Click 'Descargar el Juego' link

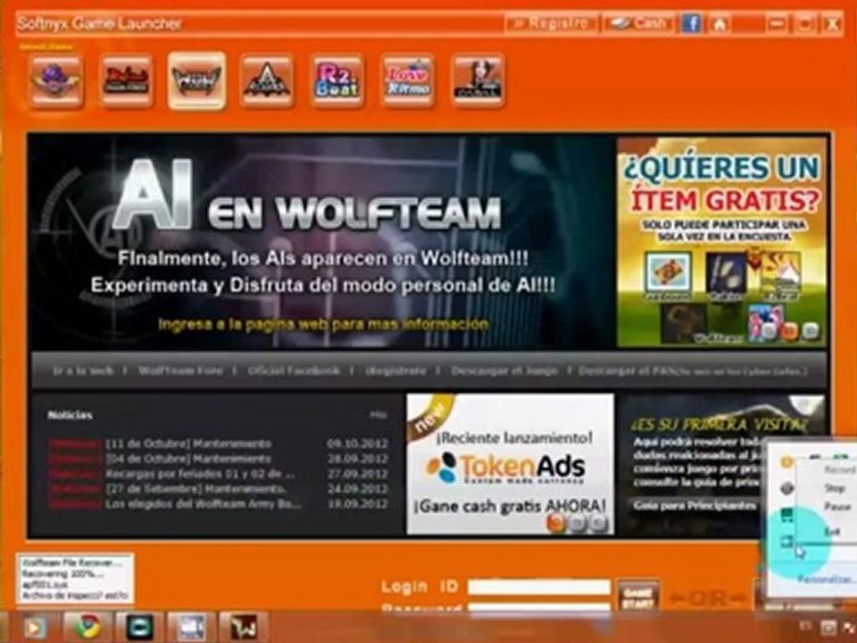(503, 371)
